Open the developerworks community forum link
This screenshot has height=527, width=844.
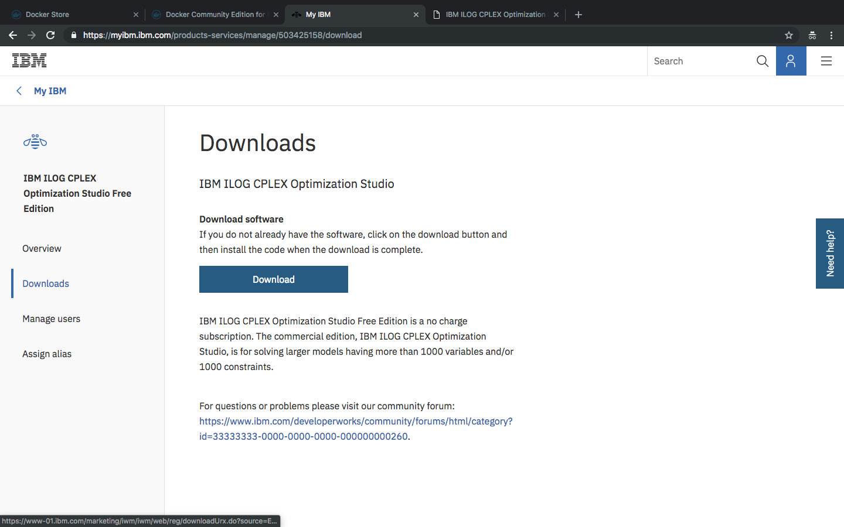click(356, 429)
